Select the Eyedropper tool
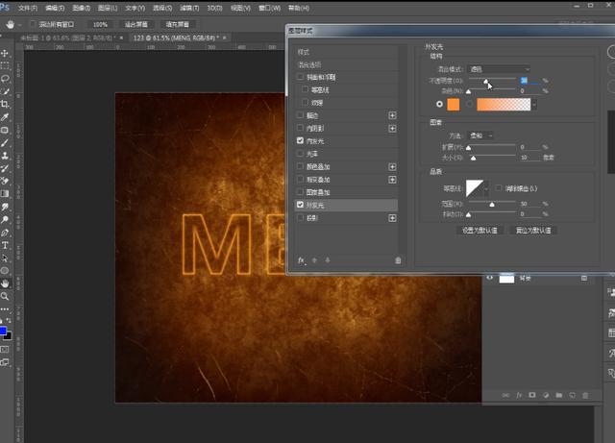This screenshot has height=443, width=615. point(5,117)
